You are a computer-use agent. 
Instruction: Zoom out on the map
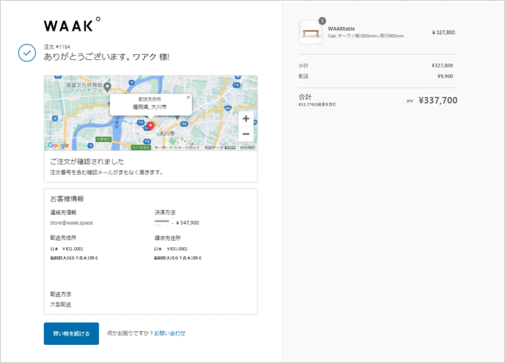(x=246, y=134)
